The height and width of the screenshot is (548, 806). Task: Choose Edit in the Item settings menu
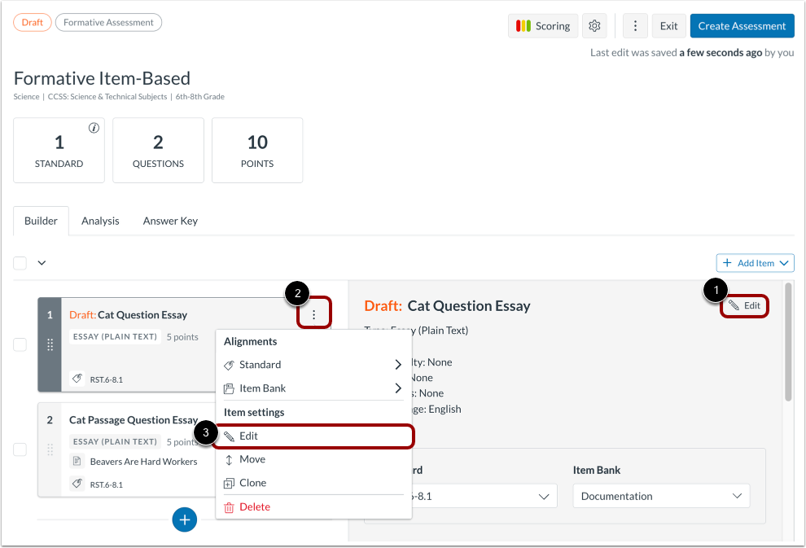point(313,436)
